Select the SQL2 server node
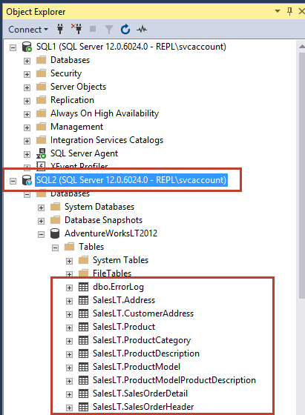 131,180
